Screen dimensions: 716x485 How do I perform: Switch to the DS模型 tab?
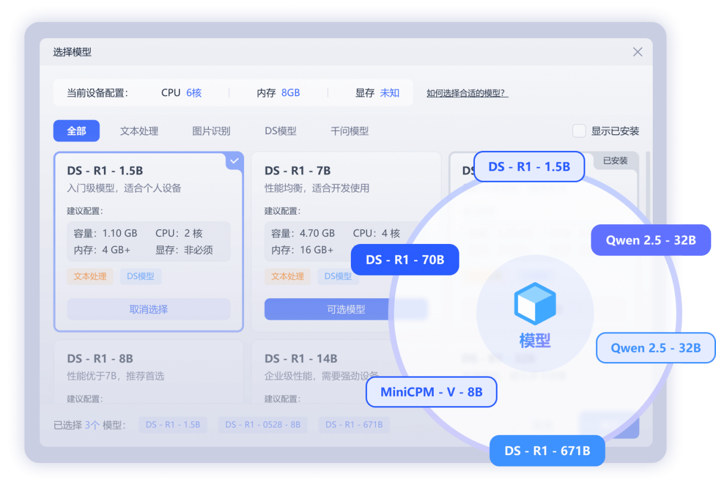tap(280, 131)
